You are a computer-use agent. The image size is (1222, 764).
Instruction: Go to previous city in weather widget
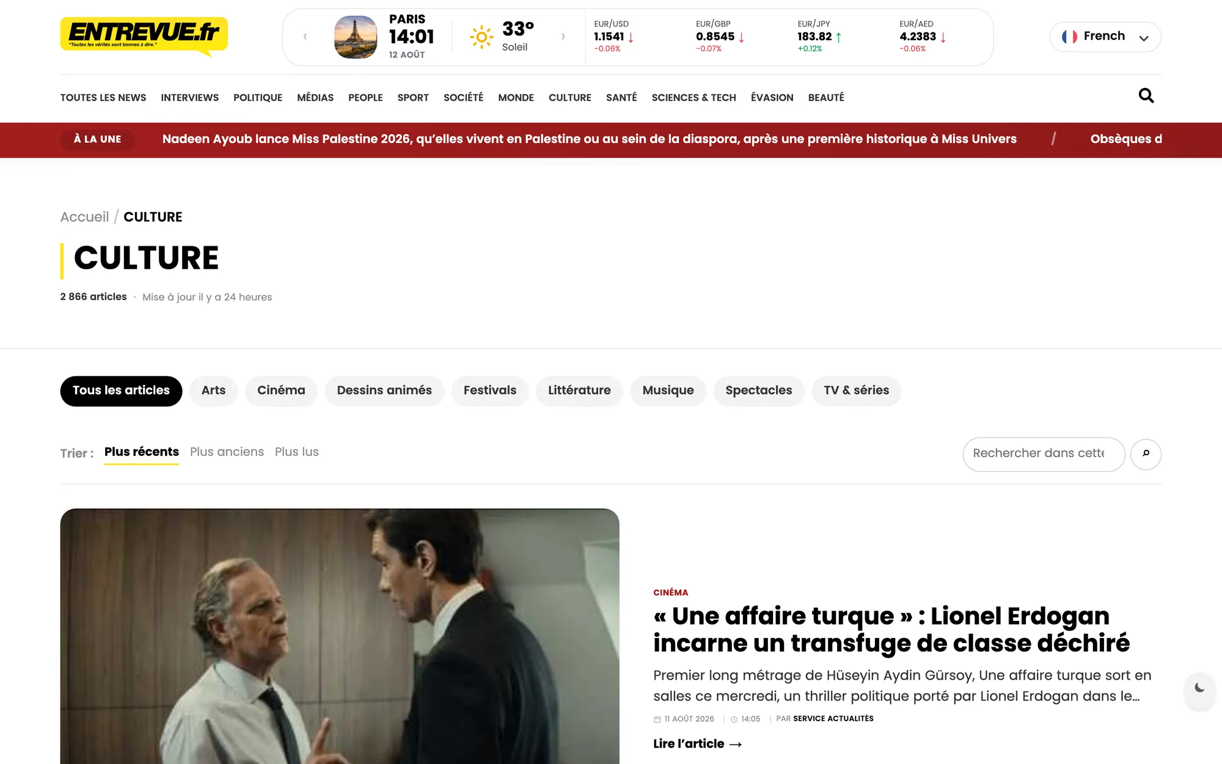point(305,37)
